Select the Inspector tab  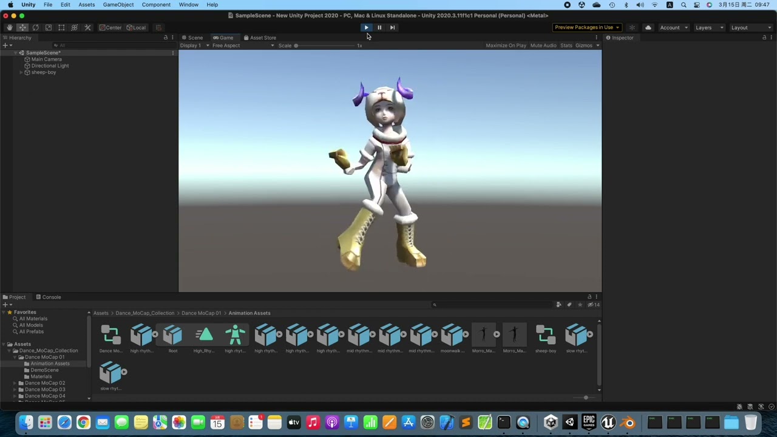(619, 38)
